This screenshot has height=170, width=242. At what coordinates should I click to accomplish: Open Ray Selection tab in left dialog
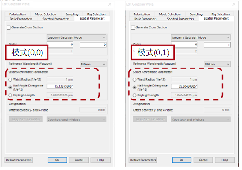[x=96, y=14]
